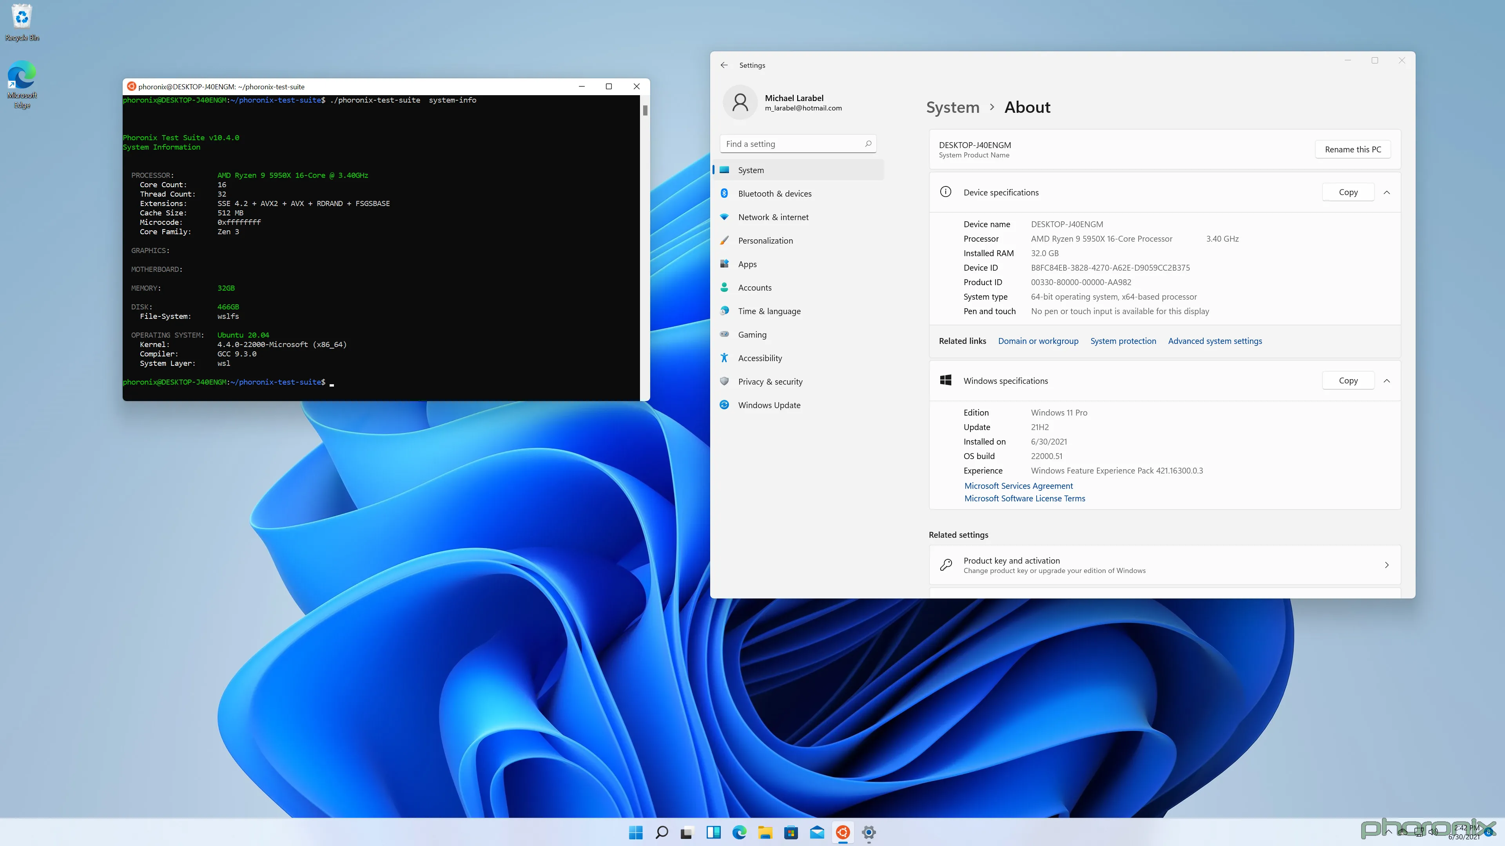1505x846 pixels.
Task: Click the terminal command prompt line
Action: [x=228, y=382]
